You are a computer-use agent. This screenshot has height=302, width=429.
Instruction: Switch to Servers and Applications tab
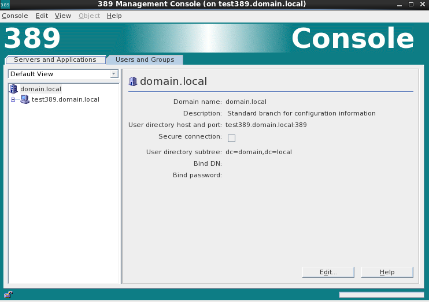[x=56, y=59]
